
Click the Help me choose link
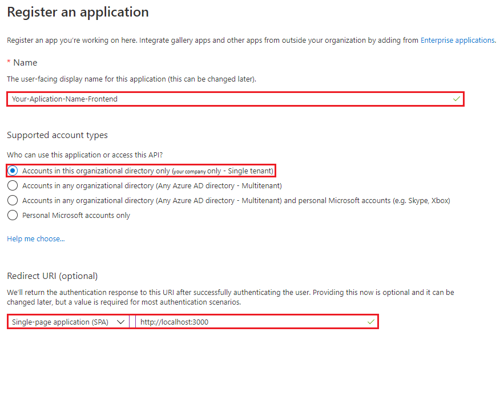(x=36, y=238)
